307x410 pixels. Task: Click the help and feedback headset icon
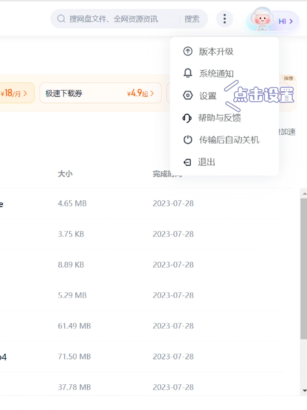(x=187, y=118)
